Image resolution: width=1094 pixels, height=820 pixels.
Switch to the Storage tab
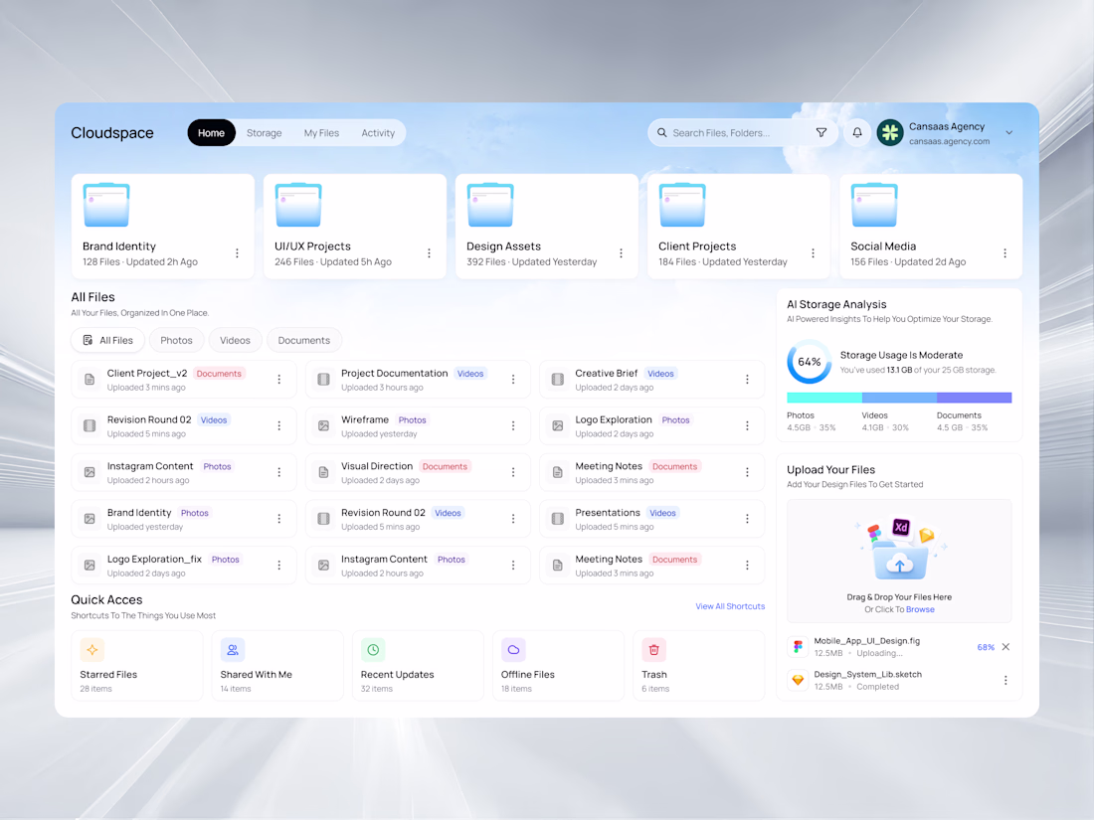(264, 133)
